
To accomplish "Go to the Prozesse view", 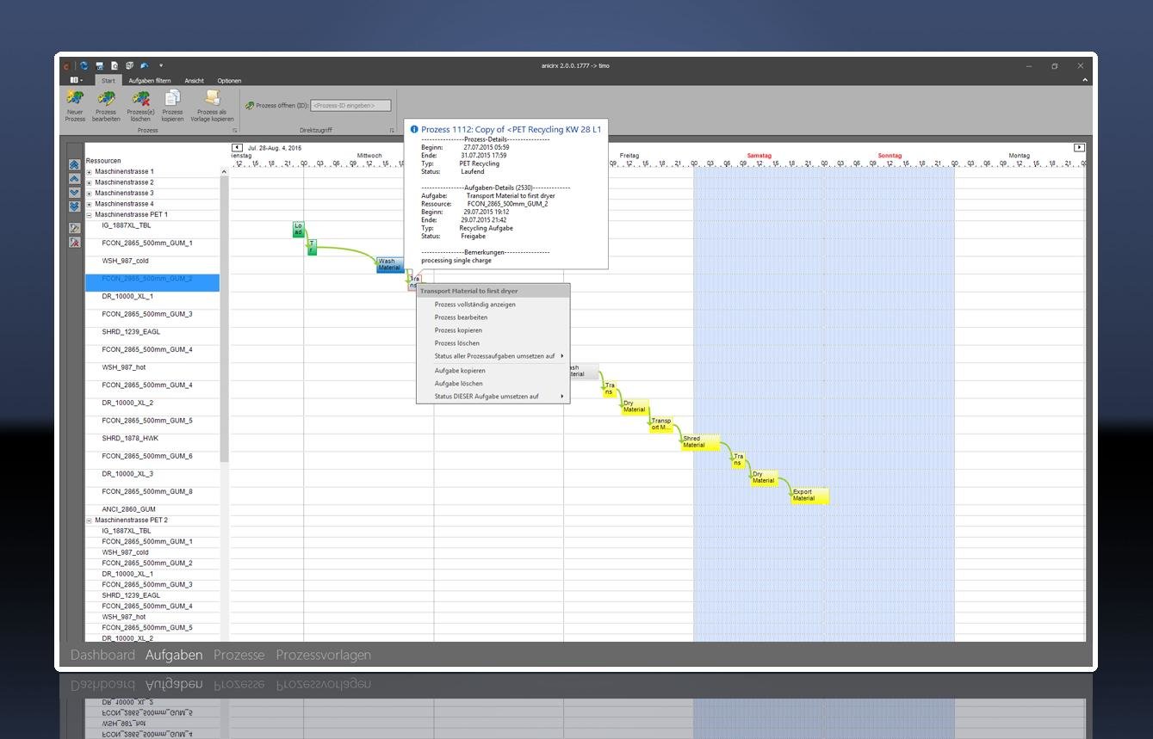I will 239,655.
